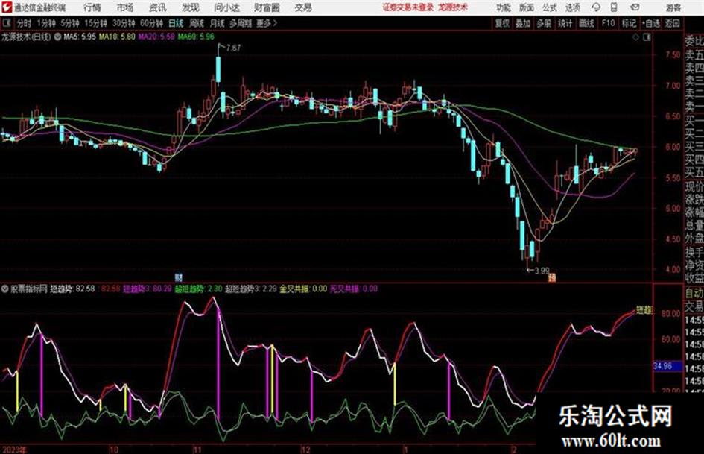The width and height of the screenshot is (704, 454).
Task: Open the 市场 menu
Action: pyautogui.click(x=125, y=7)
